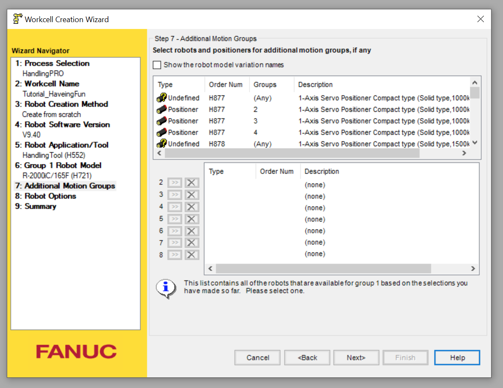Open Help for the wizard

(457, 357)
